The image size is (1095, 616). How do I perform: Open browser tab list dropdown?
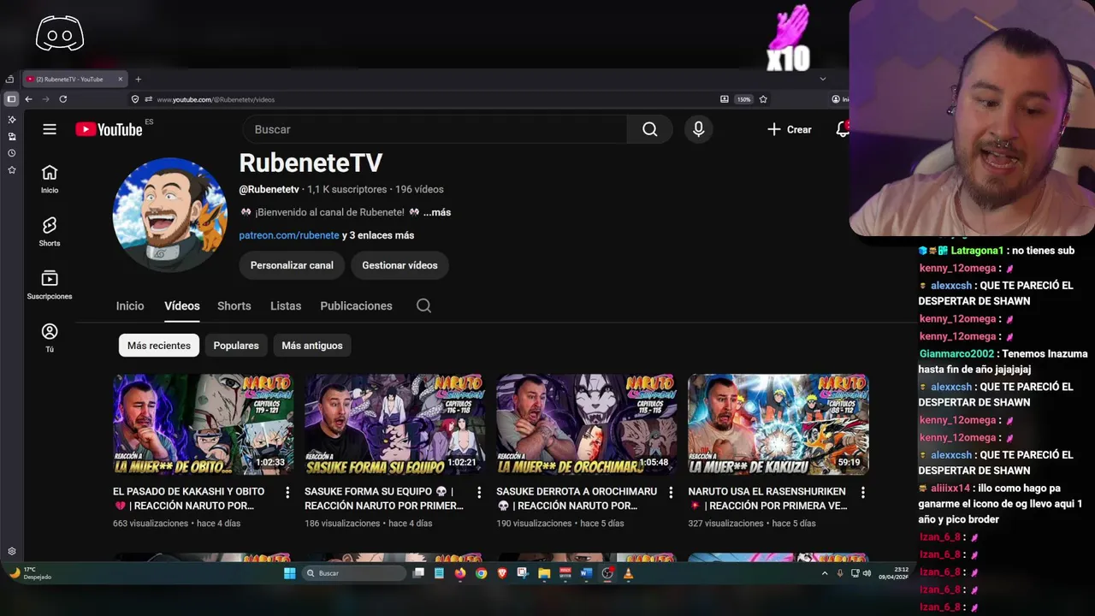(823, 79)
